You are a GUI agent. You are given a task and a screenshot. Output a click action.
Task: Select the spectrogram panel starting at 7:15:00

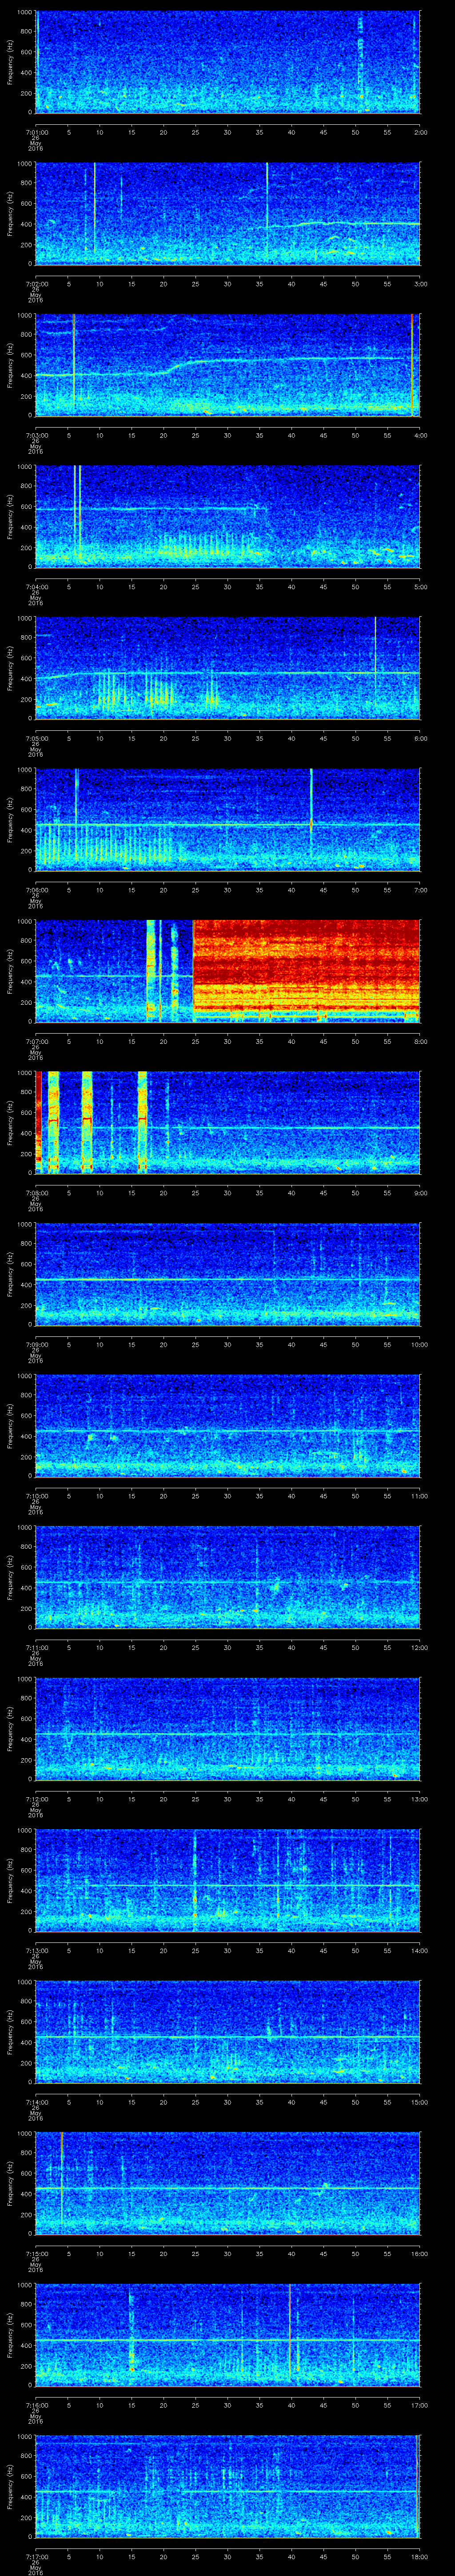[x=227, y=2183]
